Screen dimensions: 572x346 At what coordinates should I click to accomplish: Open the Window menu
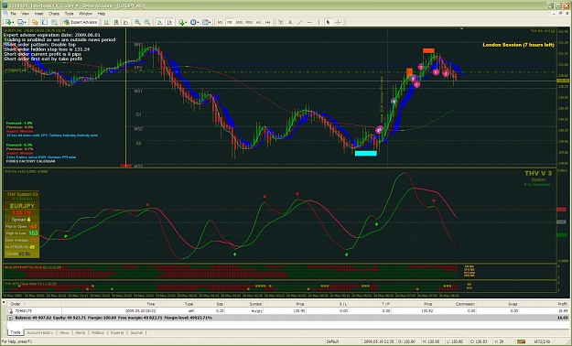click(85, 14)
